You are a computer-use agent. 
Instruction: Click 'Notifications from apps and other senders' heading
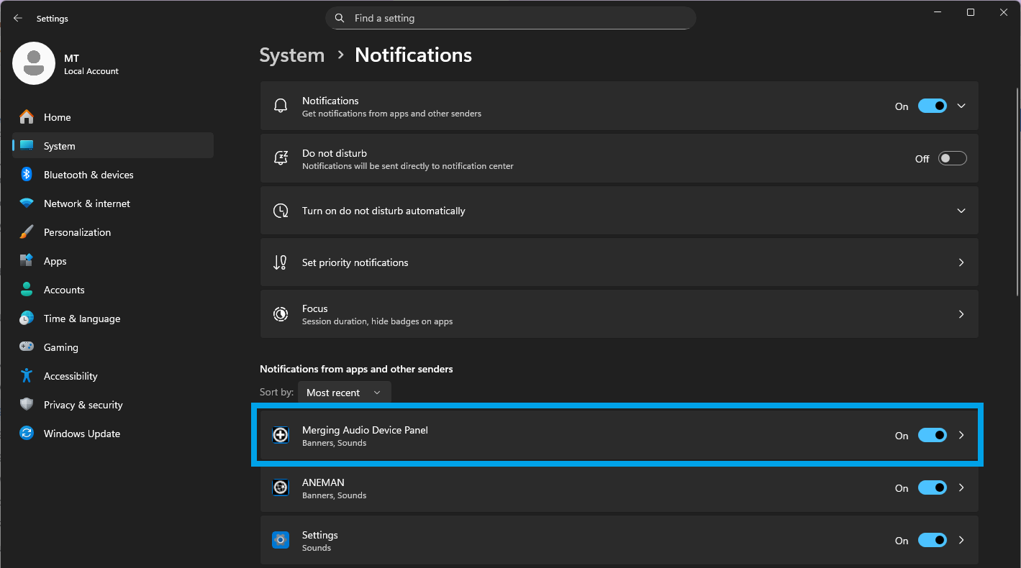[356, 369]
